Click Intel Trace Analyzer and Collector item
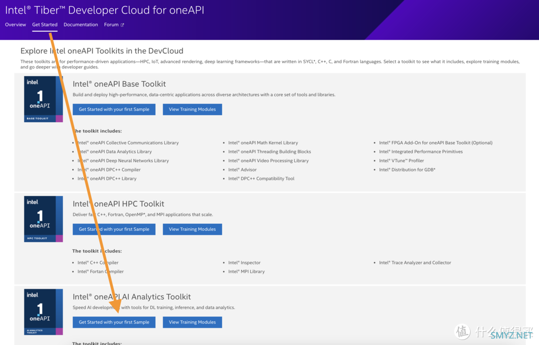 (x=415, y=263)
